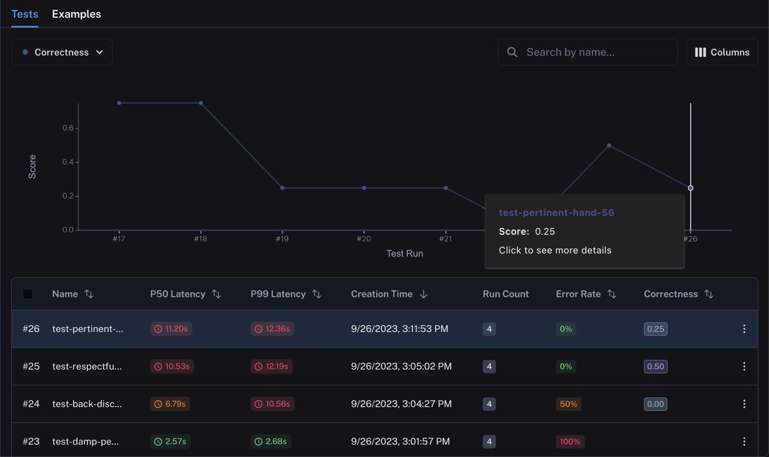Click the #18 data point on chart

[201, 103]
